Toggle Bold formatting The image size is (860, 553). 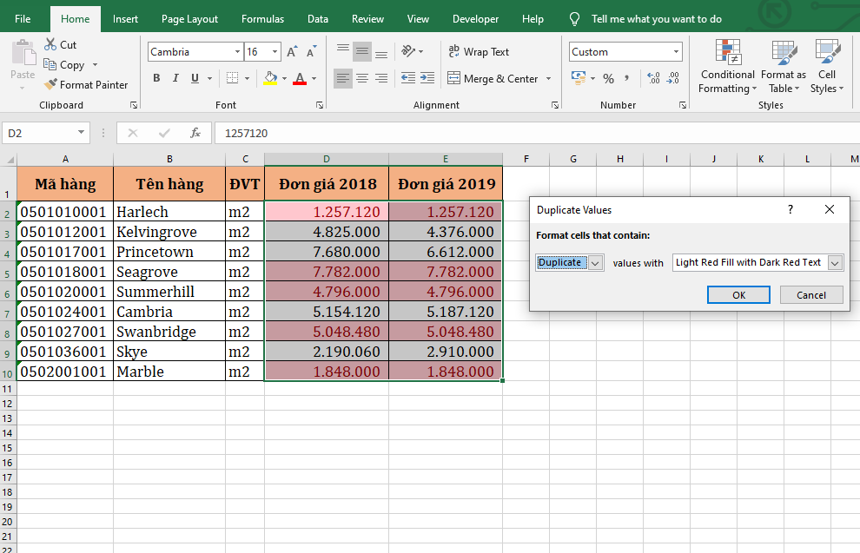(156, 78)
